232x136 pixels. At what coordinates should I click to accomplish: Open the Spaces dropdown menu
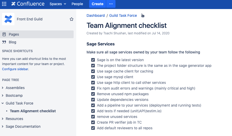coord(58,4)
